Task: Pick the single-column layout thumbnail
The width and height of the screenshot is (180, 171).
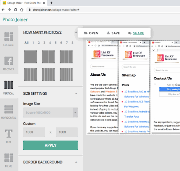Action: click(30, 57)
